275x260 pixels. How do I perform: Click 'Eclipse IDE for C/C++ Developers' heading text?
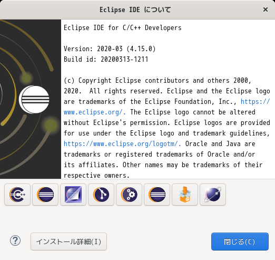(x=123, y=28)
